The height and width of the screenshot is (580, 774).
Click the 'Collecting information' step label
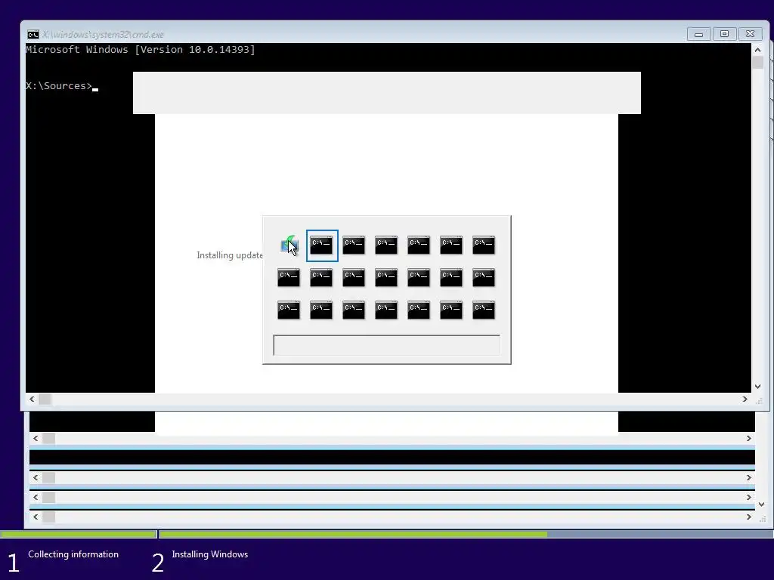click(73, 554)
